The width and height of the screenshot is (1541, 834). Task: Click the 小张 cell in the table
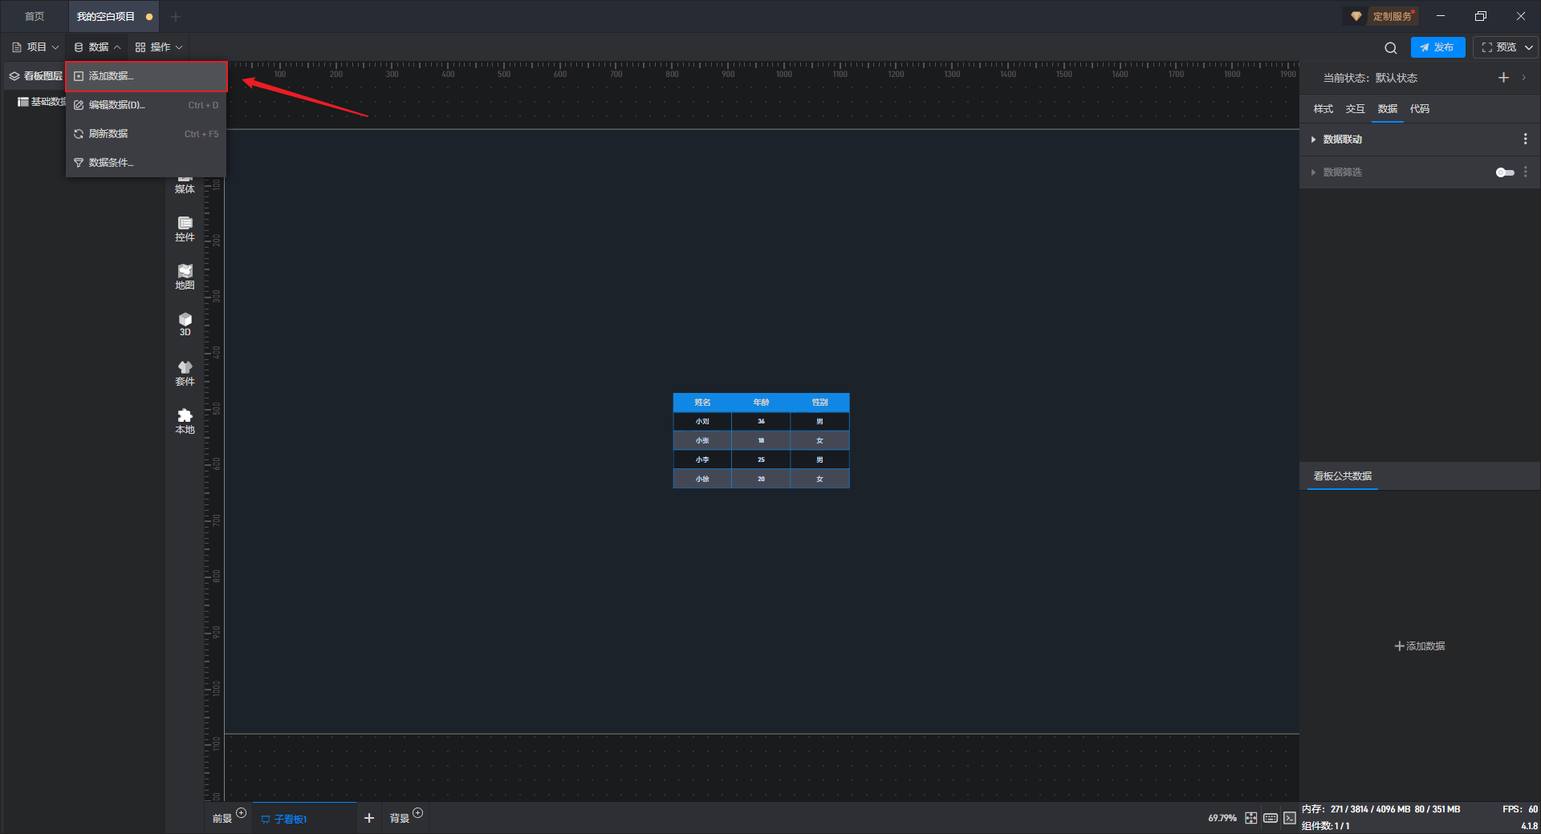702,440
